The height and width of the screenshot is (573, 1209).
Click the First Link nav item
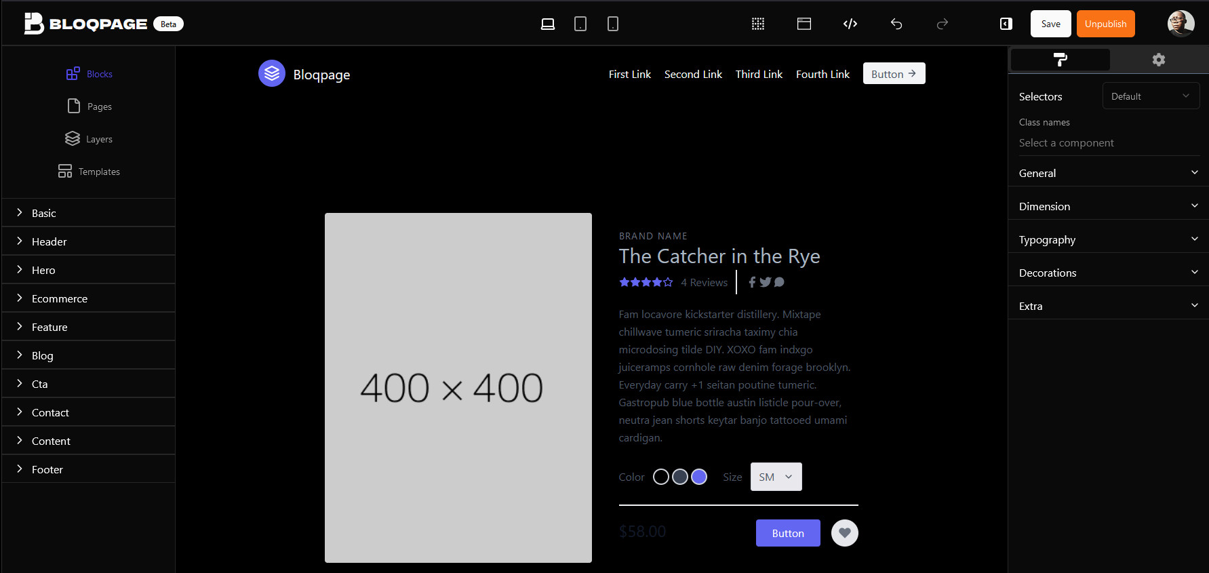click(630, 74)
